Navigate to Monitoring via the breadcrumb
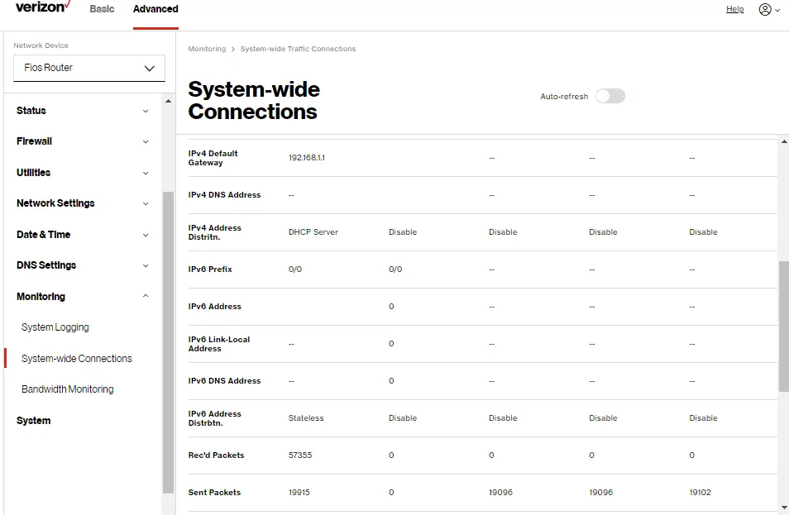The width and height of the screenshot is (789, 515). pos(207,49)
